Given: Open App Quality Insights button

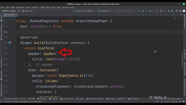Looking at the screenshot, I should (x=95, y=99).
